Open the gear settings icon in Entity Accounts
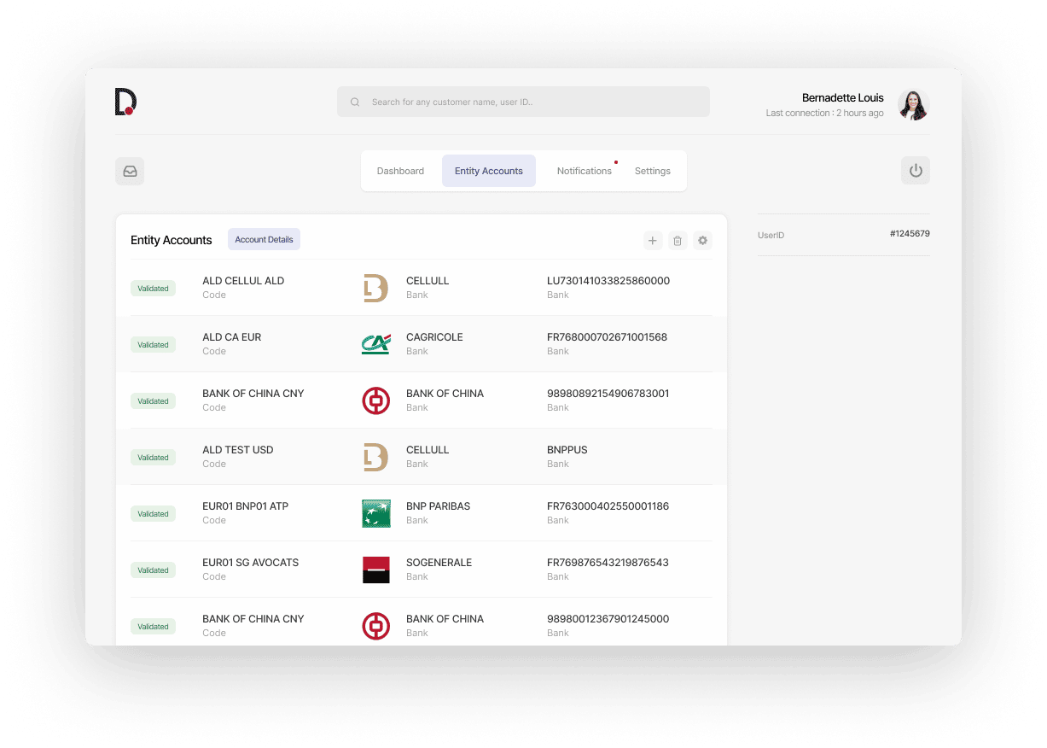This screenshot has height=748, width=1047. (702, 241)
